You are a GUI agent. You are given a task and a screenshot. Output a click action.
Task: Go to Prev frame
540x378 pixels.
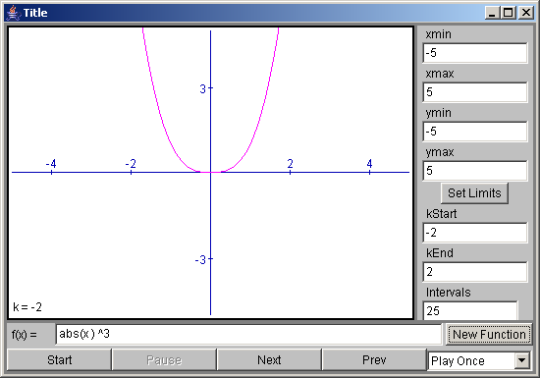click(x=374, y=360)
